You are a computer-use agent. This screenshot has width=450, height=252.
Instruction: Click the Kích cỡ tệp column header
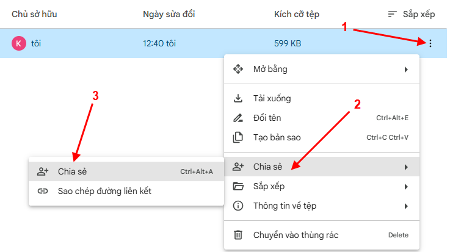tap(297, 14)
